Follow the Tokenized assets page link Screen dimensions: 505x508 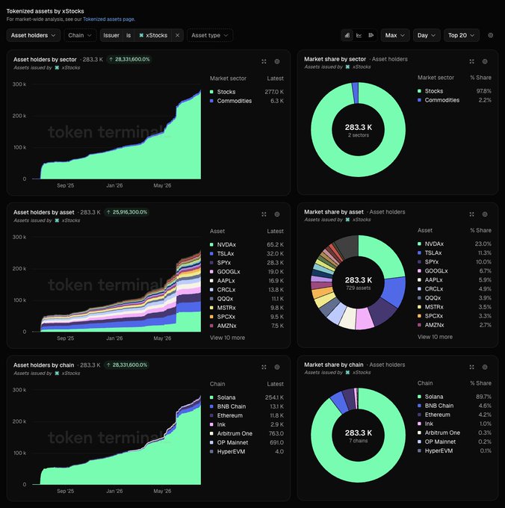tap(109, 19)
